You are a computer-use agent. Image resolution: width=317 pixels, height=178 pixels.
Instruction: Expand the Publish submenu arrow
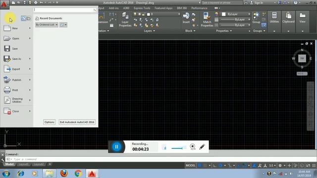30,80
